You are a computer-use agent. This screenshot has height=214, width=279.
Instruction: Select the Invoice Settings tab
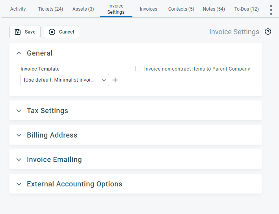coord(116,9)
